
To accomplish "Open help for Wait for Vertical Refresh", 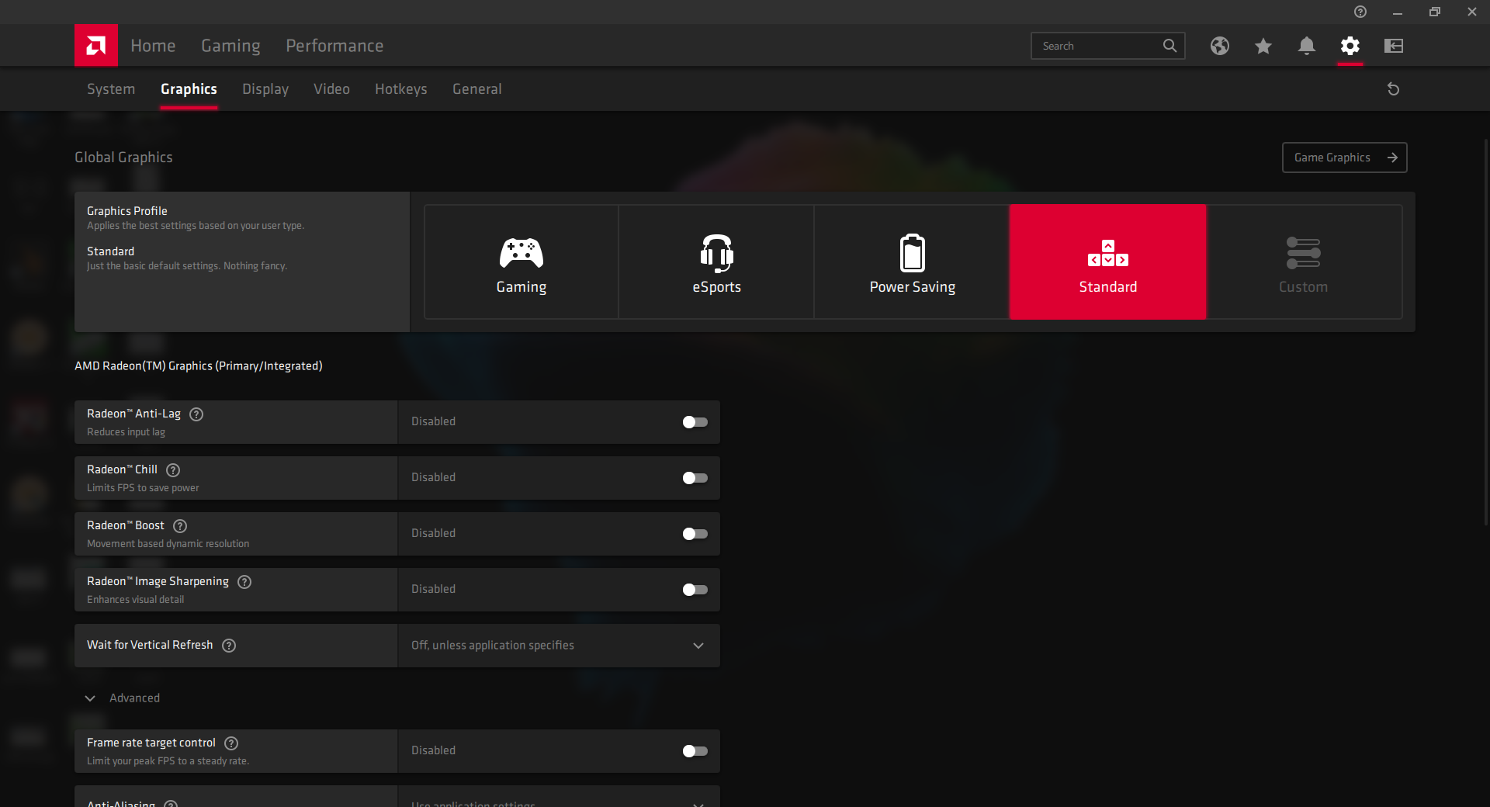I will tap(229, 646).
